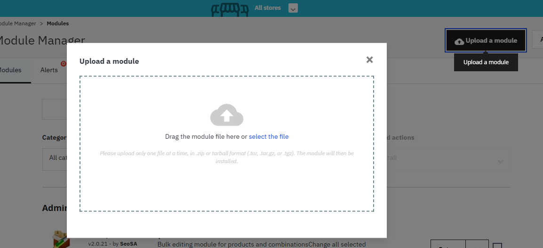Expand the All stores dropdown arrow
This screenshot has width=543, height=248.
click(293, 8)
